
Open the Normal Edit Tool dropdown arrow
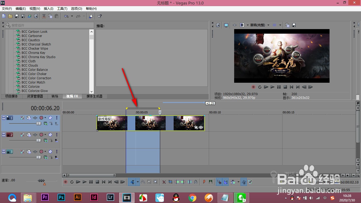coord(138,182)
